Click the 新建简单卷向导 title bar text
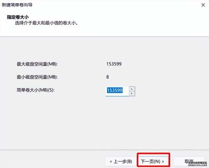Image resolution: width=209 pixels, height=168 pixels. tap(17, 5)
